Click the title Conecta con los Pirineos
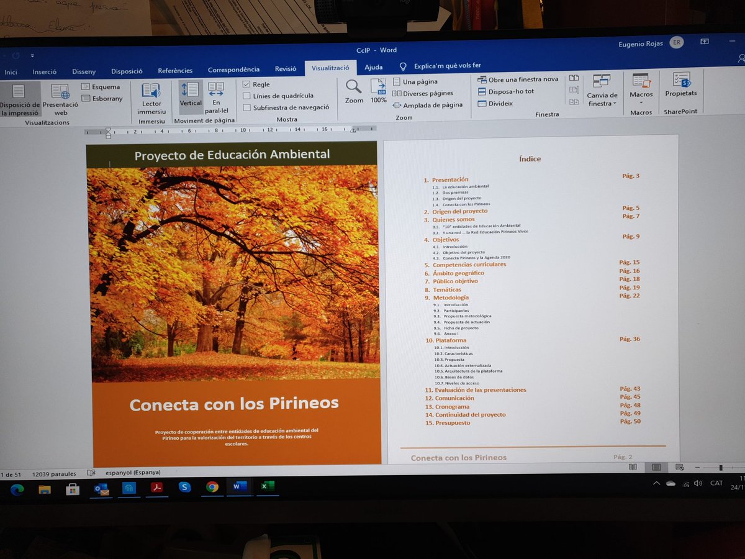The height and width of the screenshot is (559, 745). (234, 404)
